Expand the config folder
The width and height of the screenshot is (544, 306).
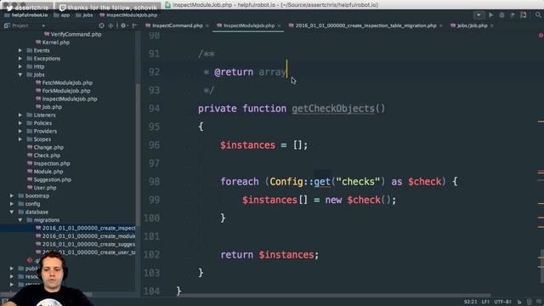pos(12,204)
